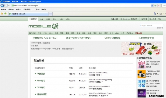The height and width of the screenshot is (98, 166).
Task: Select the 相簿 site navigation tab
Action: [48, 19]
